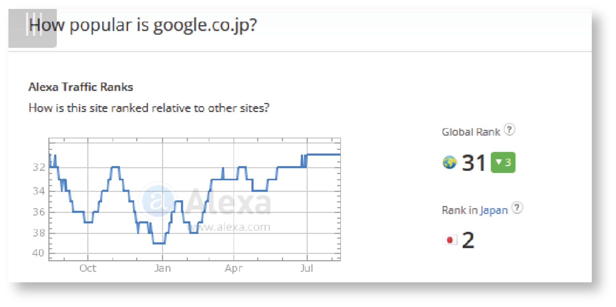Click the Rank in Japan value 2
Viewport: 616px width, 307px height.
pyautogui.click(x=468, y=240)
